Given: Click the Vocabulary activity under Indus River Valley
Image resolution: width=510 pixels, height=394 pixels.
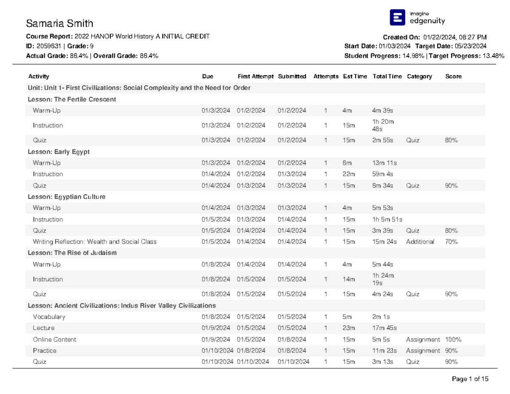Looking at the screenshot, I should pyautogui.click(x=49, y=317).
